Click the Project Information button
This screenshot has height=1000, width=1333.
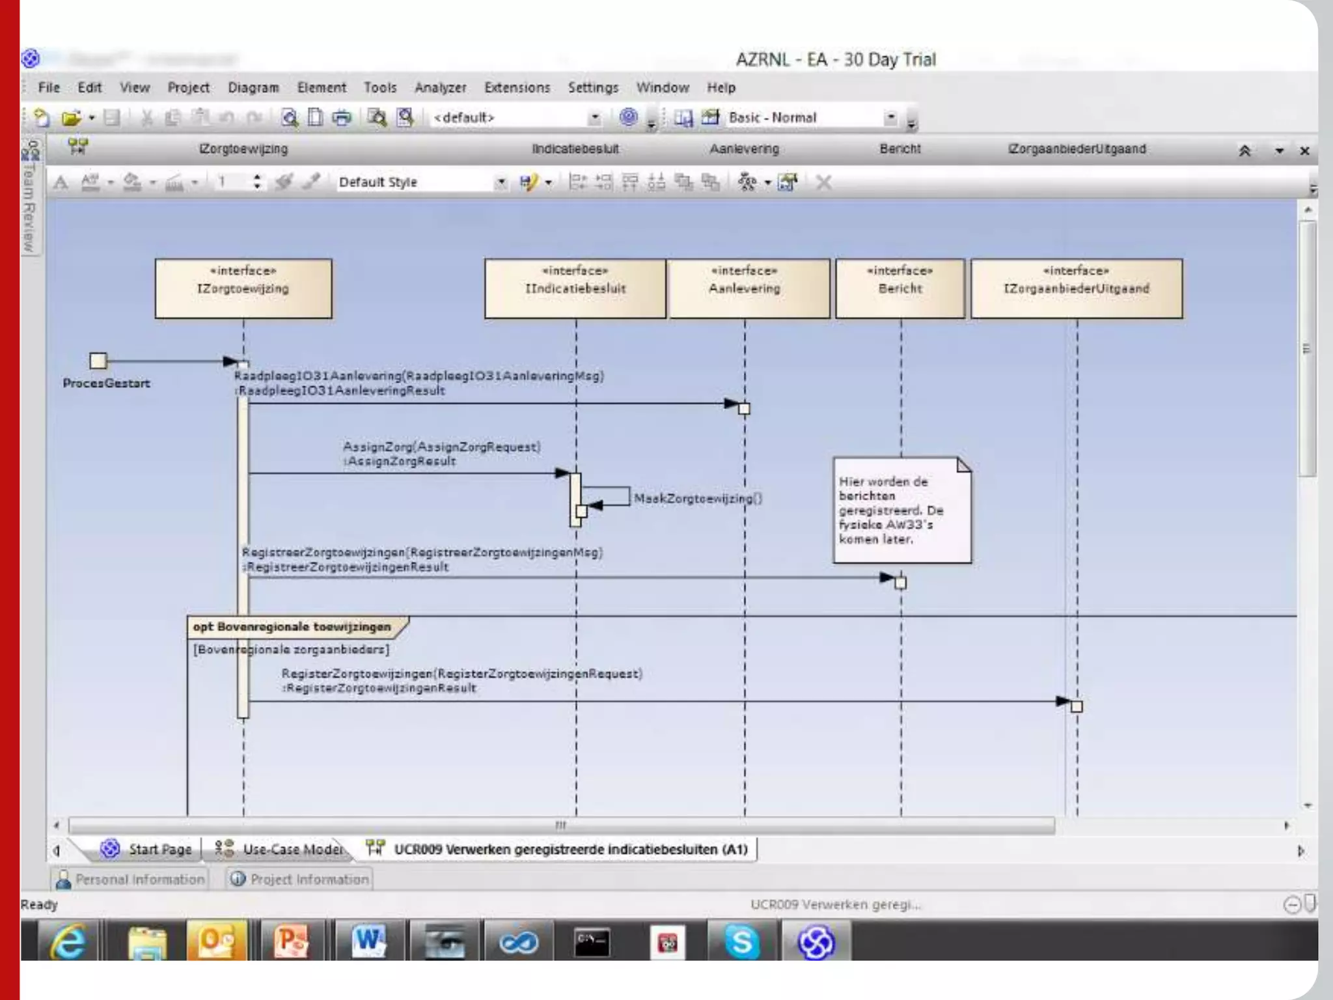300,880
